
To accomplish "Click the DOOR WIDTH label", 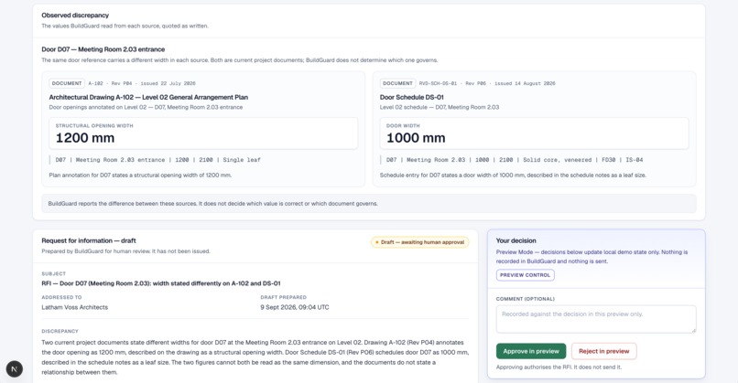I will tap(403, 126).
